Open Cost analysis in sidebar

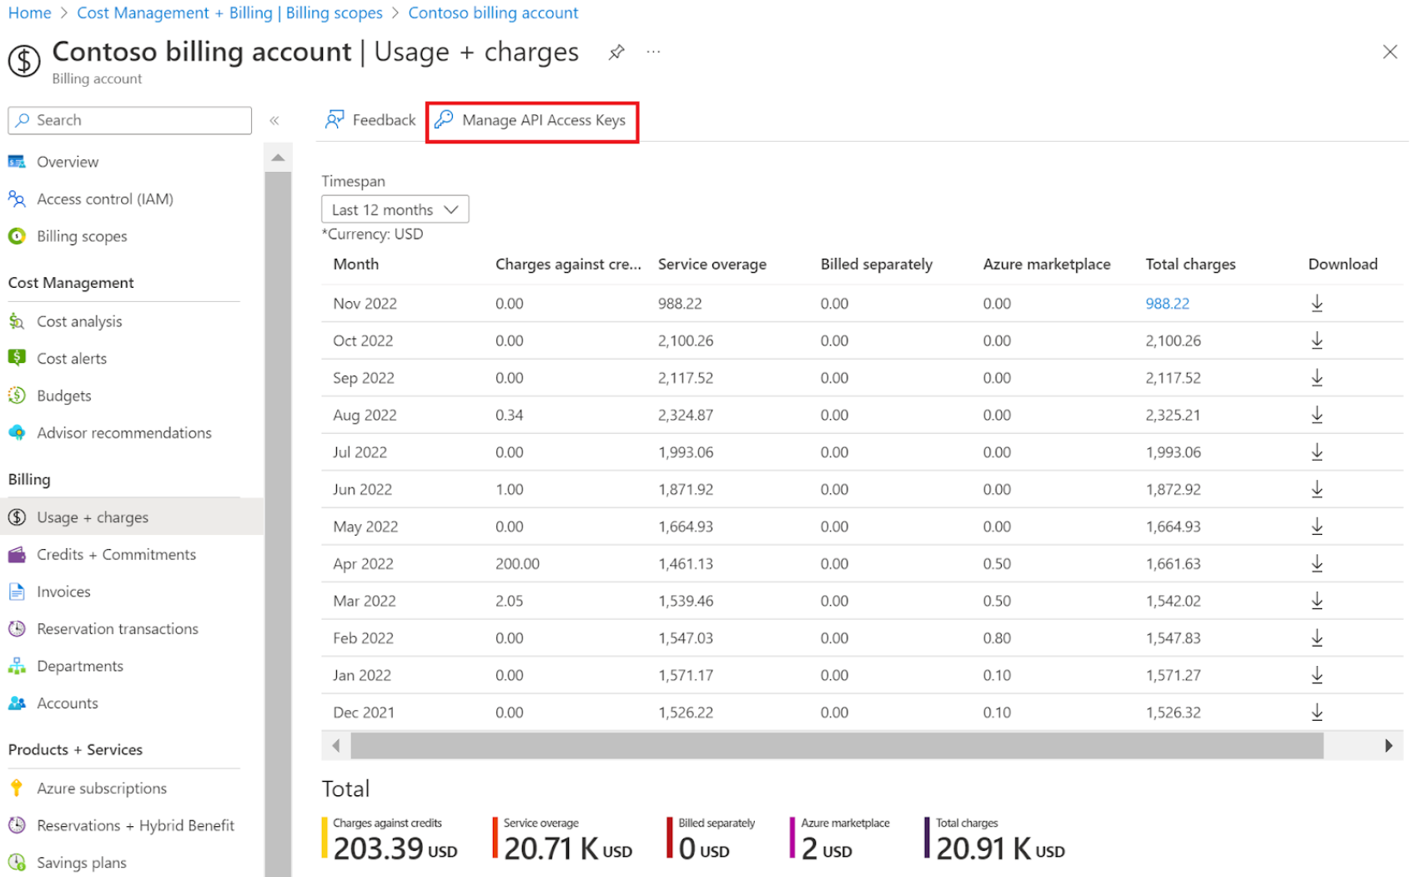pos(79,321)
